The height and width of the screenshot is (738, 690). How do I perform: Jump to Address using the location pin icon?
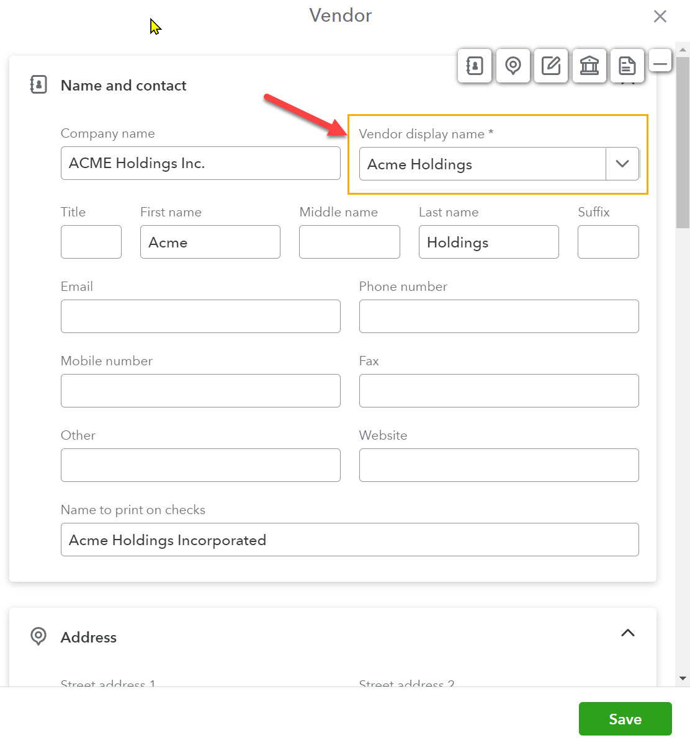click(x=513, y=66)
